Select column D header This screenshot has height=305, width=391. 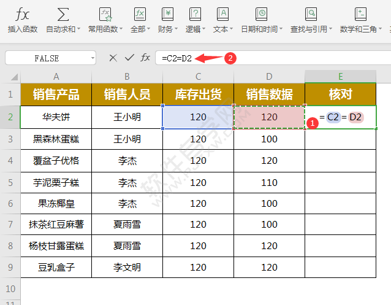click(269, 77)
